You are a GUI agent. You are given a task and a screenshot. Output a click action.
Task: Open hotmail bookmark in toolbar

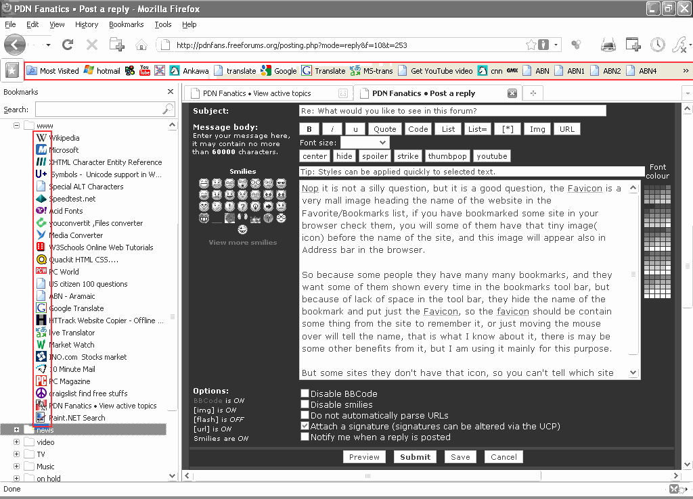(102, 70)
